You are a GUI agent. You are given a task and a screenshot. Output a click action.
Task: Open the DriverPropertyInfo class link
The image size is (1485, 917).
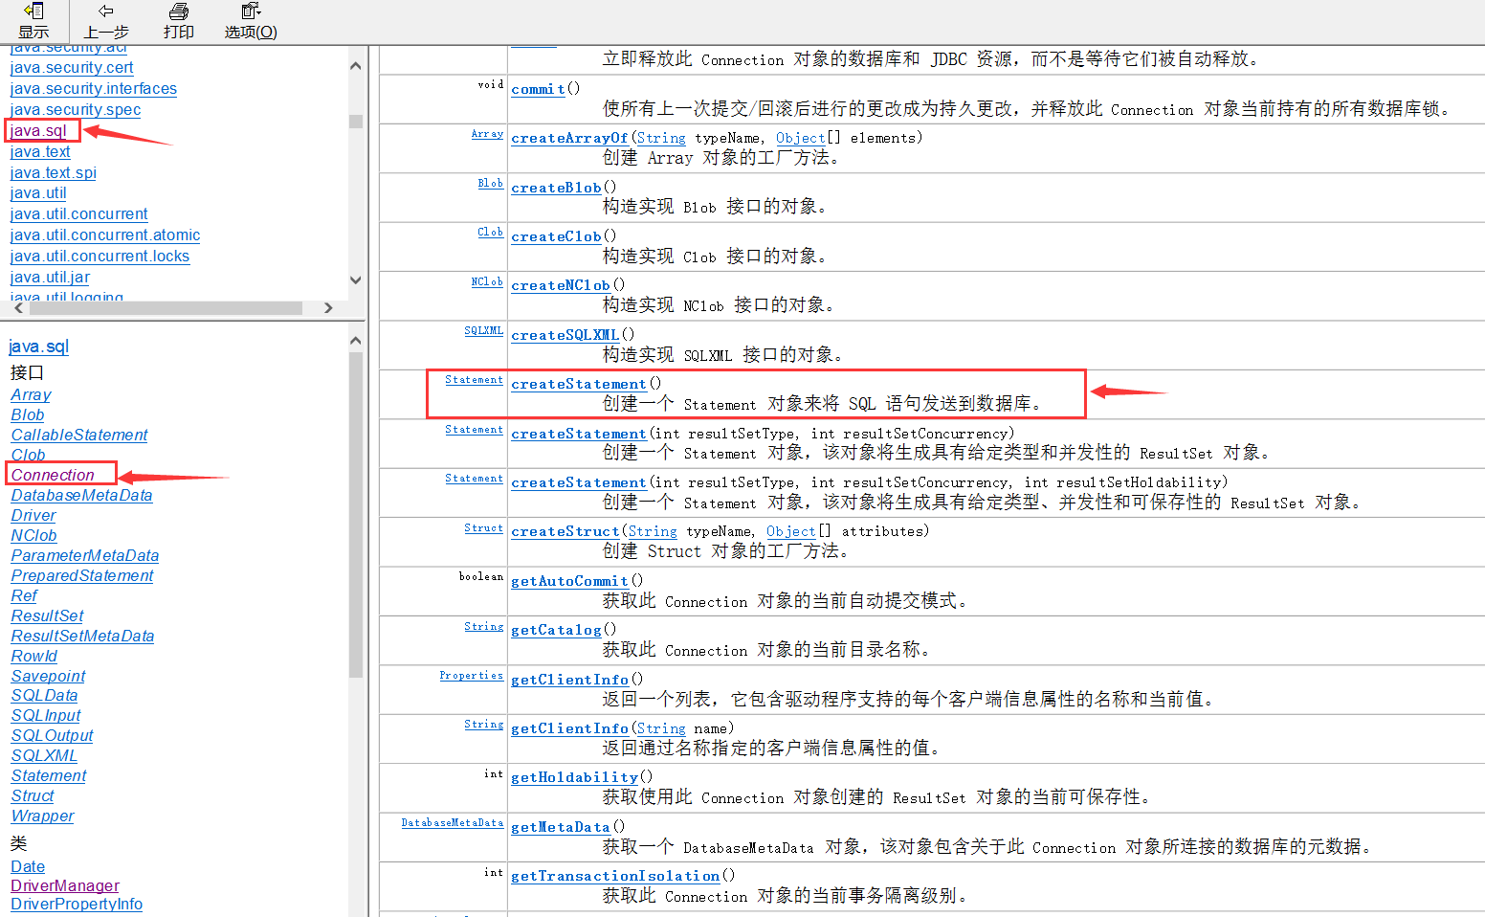coord(77,905)
